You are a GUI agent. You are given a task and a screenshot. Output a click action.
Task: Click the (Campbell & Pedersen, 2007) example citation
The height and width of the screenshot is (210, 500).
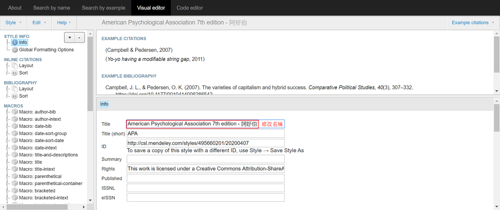[x=139, y=50]
